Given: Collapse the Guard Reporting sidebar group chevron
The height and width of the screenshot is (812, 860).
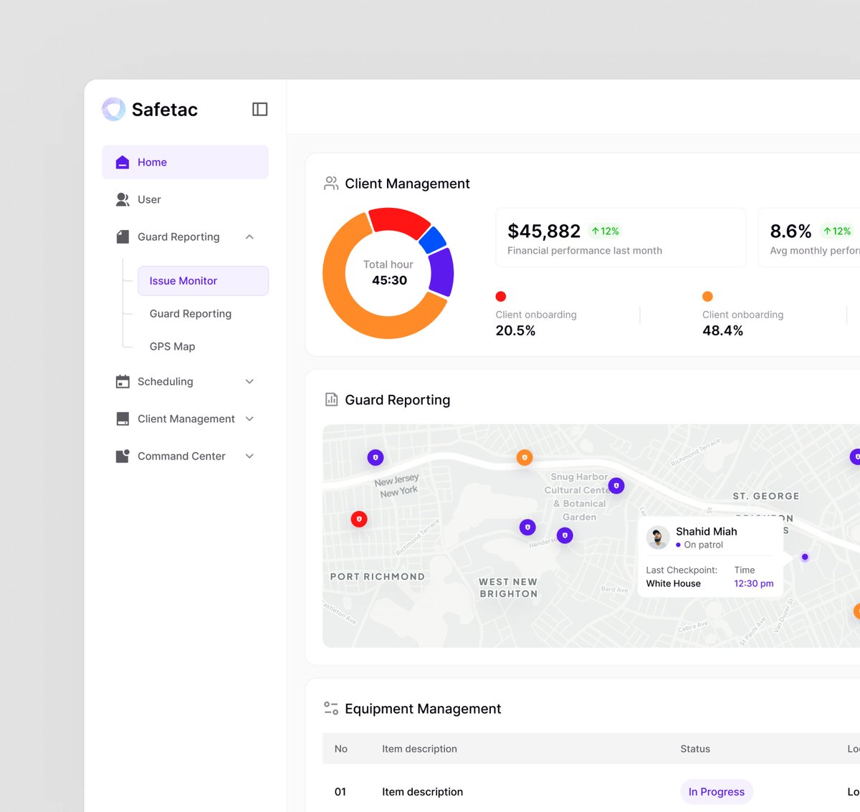Looking at the screenshot, I should click(249, 237).
